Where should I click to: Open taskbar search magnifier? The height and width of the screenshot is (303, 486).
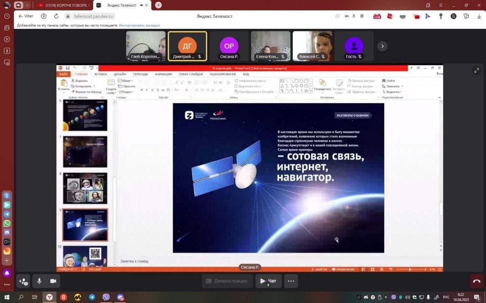tap(21, 297)
